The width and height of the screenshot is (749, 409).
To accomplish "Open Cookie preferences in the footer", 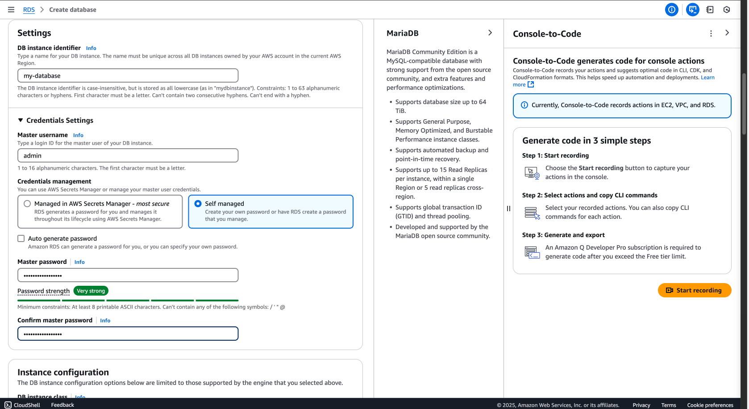I will pos(710,405).
